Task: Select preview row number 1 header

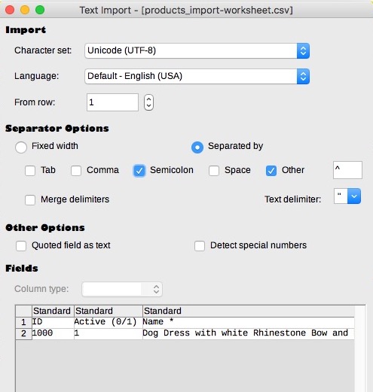Action: point(23,322)
